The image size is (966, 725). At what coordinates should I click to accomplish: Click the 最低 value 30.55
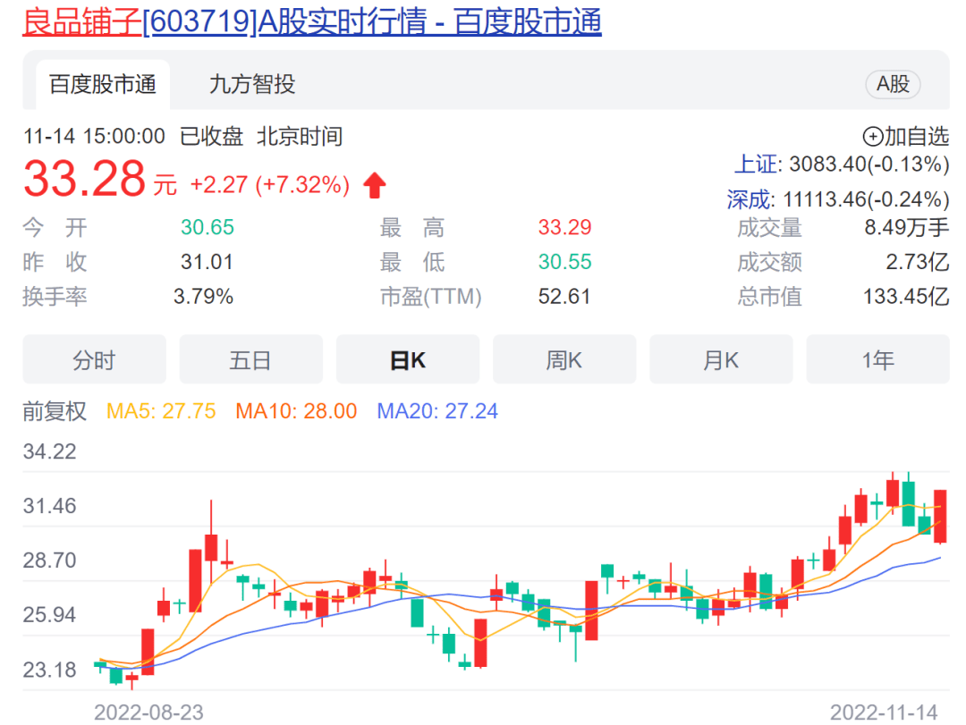click(x=564, y=262)
